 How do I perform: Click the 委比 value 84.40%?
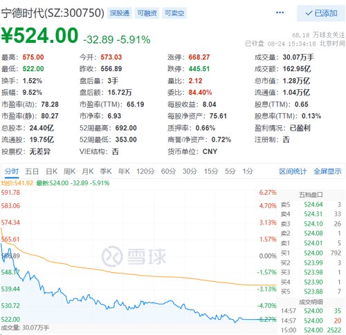[x=200, y=93]
